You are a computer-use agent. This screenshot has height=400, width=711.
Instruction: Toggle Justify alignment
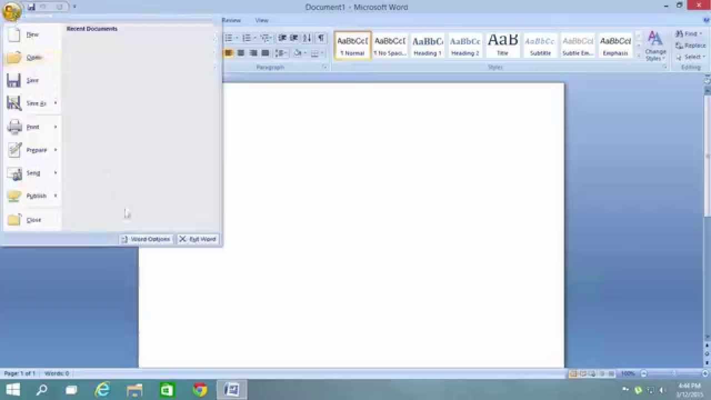265,53
